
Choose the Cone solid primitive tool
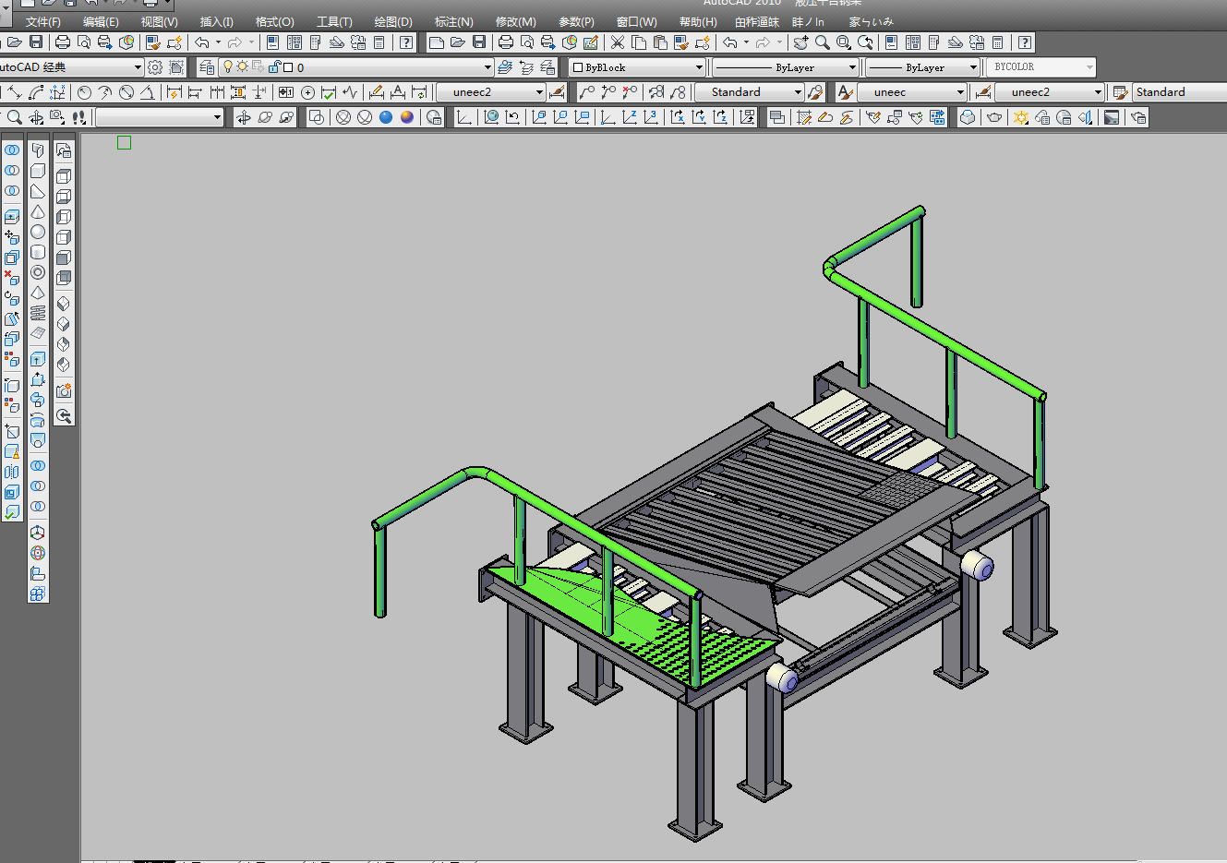pos(38,211)
